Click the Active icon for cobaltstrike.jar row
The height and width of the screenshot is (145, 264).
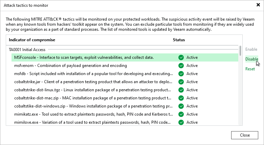pyautogui.click(x=181, y=82)
